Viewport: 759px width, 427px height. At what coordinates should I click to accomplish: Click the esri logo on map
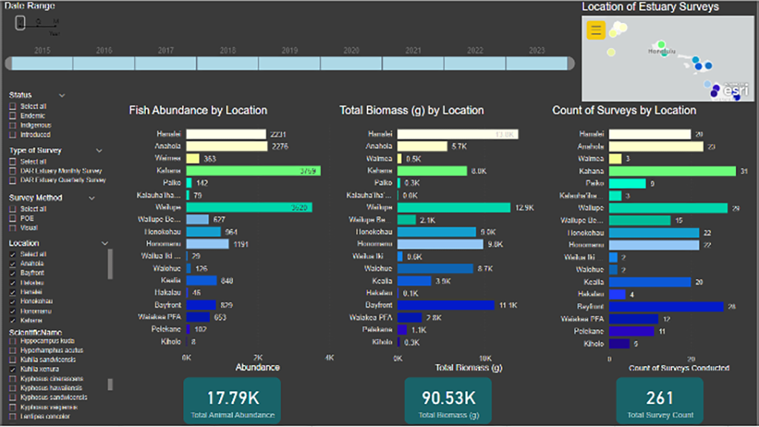(735, 90)
